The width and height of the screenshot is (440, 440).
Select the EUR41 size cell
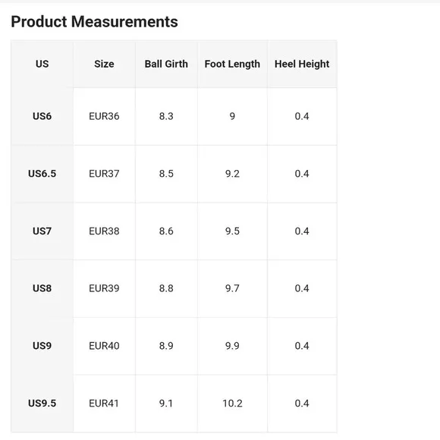(x=104, y=404)
